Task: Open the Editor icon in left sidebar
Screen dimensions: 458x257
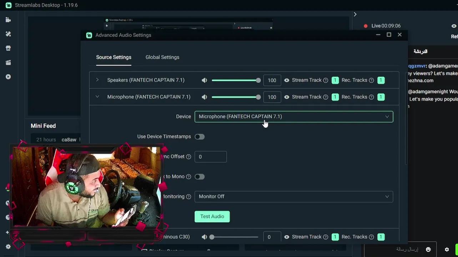Action: click(8, 20)
